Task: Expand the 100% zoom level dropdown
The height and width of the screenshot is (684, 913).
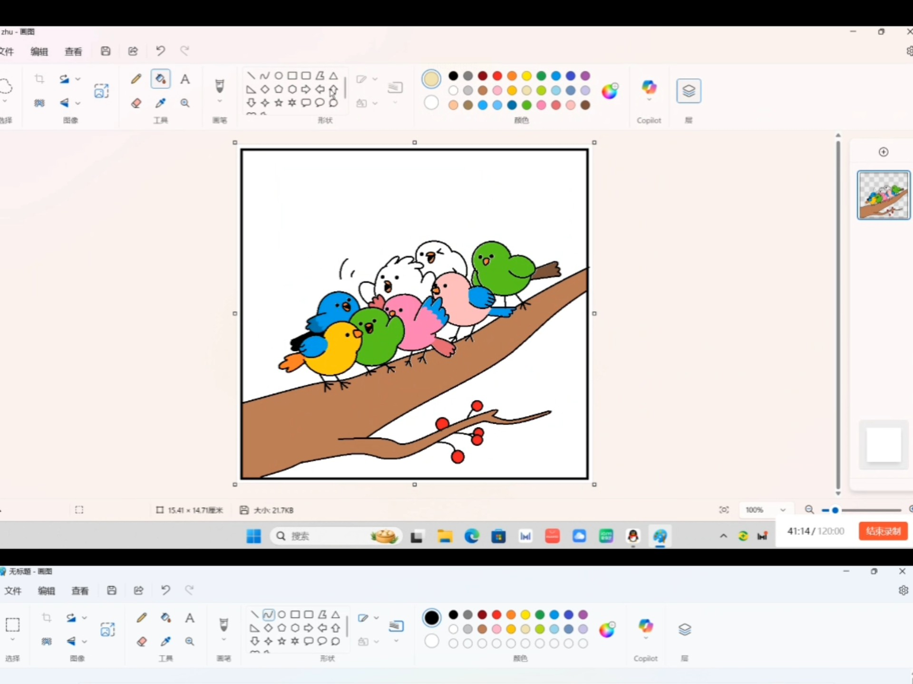Action: coord(783,510)
